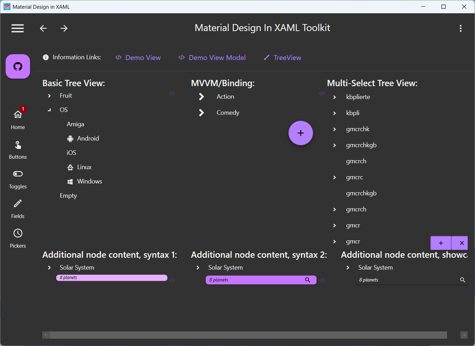Viewport: 475px width, 346px height.
Task: Click the round purple add button
Action: [x=301, y=133]
